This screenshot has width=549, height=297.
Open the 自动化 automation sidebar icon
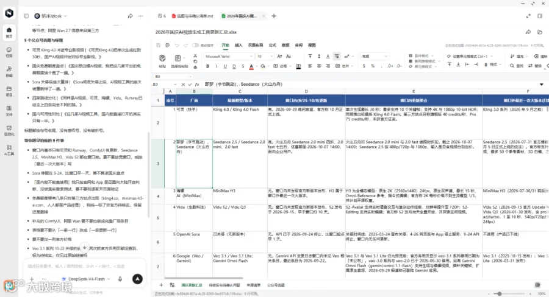pyautogui.click(x=9, y=130)
